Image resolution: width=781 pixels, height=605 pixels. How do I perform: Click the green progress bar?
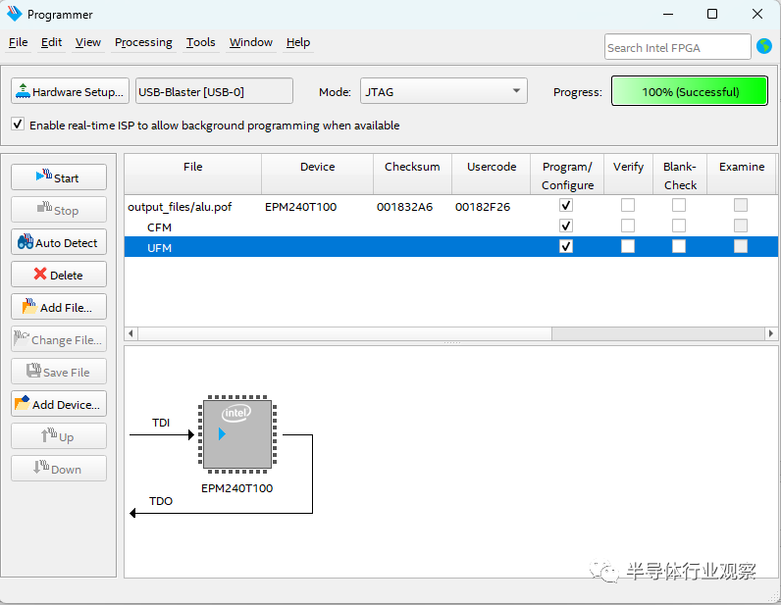pos(690,92)
